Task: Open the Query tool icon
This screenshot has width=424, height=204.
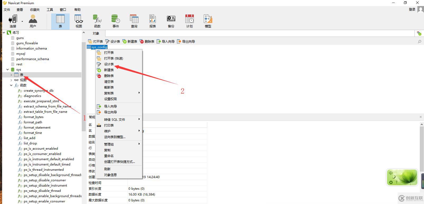Action: [x=134, y=21]
